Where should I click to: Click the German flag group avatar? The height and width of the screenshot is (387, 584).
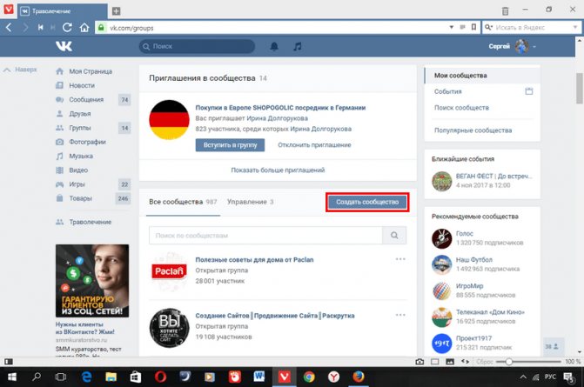coord(169,120)
